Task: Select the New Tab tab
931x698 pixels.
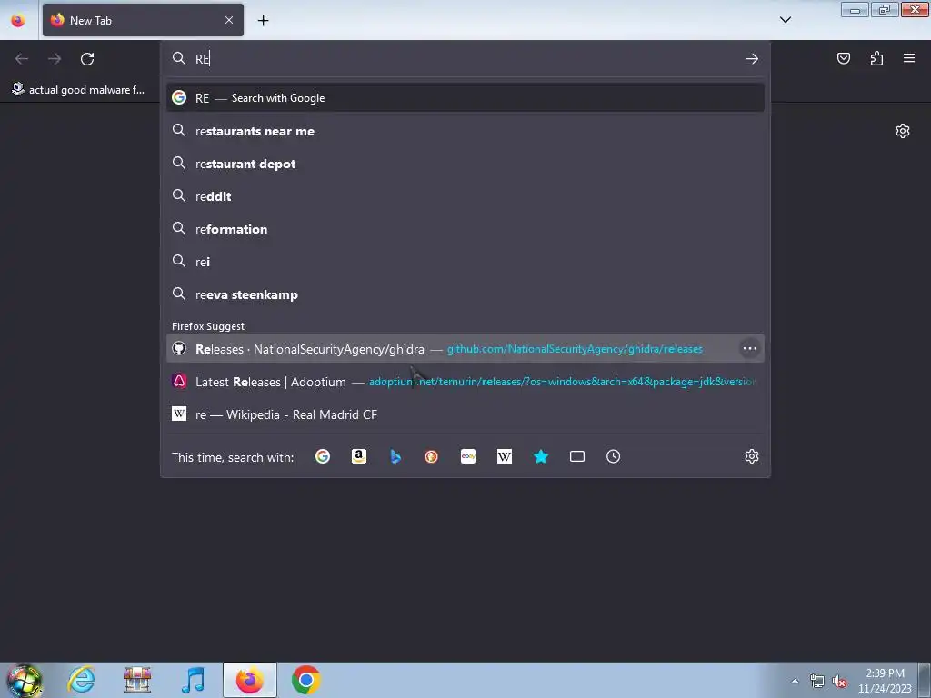Action: pyautogui.click(x=143, y=20)
